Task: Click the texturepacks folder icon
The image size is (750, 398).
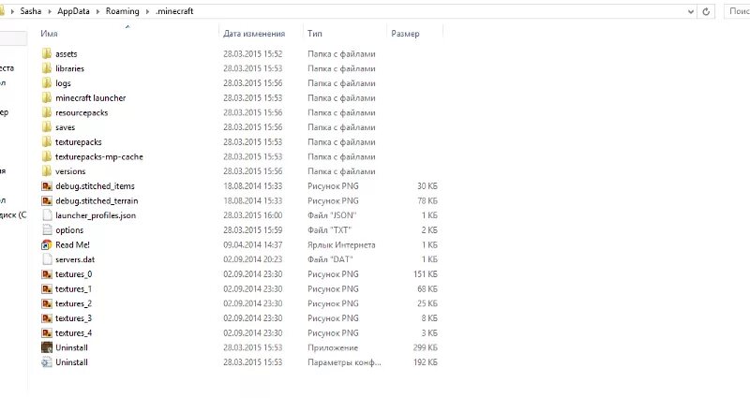Action: tap(46, 142)
